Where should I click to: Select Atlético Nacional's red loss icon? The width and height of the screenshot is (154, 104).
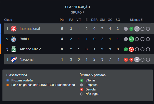coord(131,49)
